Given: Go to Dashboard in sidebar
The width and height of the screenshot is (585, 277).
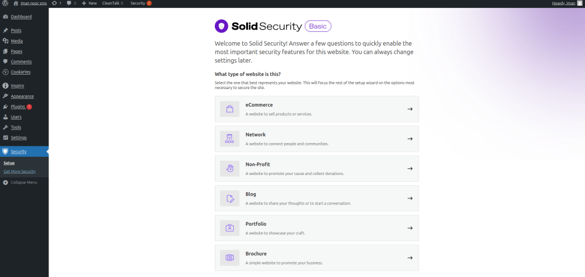Looking at the screenshot, I should coord(21,17).
